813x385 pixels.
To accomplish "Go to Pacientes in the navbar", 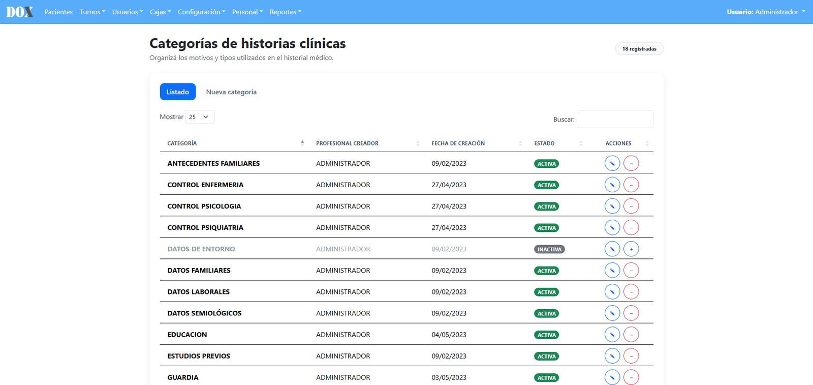I will (x=58, y=12).
